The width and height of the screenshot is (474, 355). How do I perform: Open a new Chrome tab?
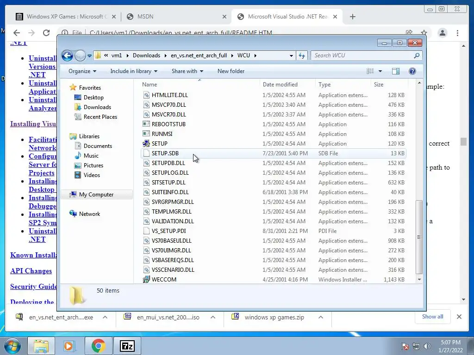coord(352,17)
